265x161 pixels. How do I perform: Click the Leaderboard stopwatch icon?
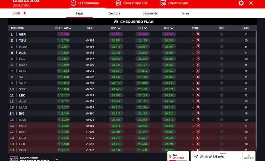73,3
